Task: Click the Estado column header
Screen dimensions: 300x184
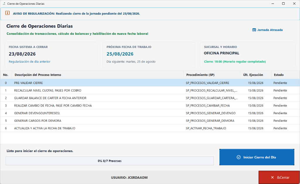Action: click(x=285, y=75)
